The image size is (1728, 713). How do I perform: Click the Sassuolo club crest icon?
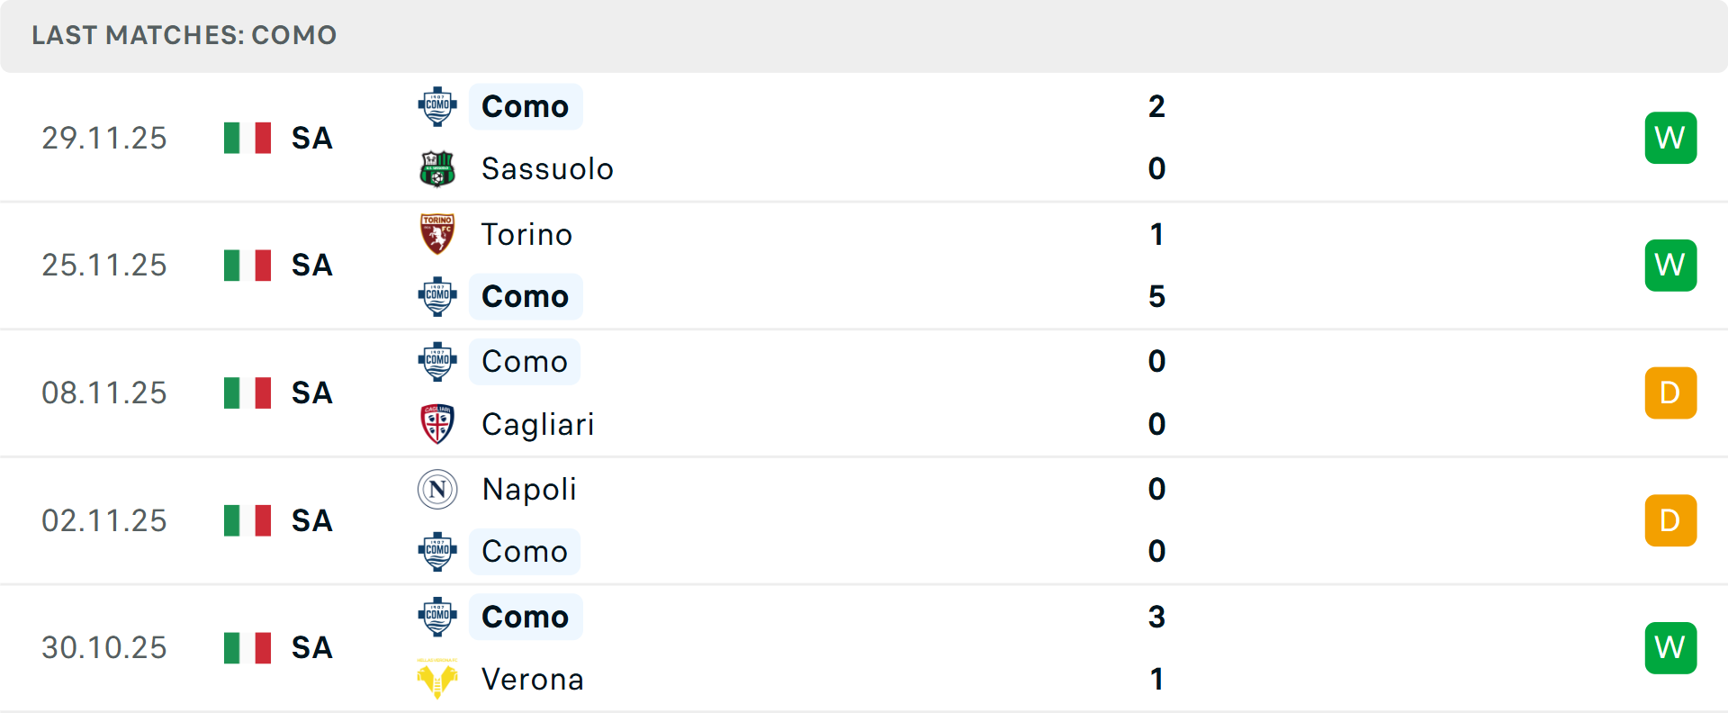tap(437, 168)
